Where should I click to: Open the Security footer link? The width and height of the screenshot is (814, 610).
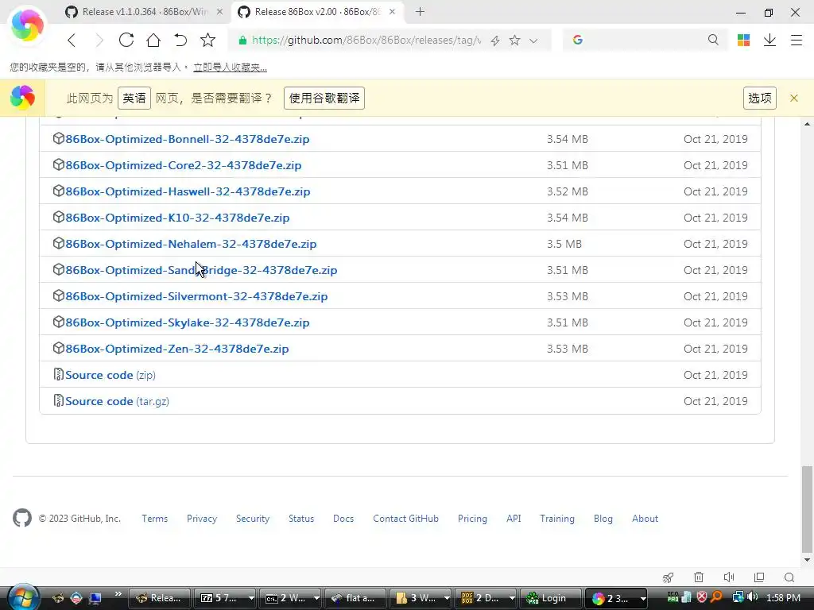pos(253,518)
